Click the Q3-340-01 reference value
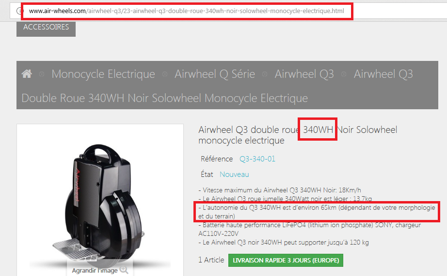447x276 pixels. [257, 159]
